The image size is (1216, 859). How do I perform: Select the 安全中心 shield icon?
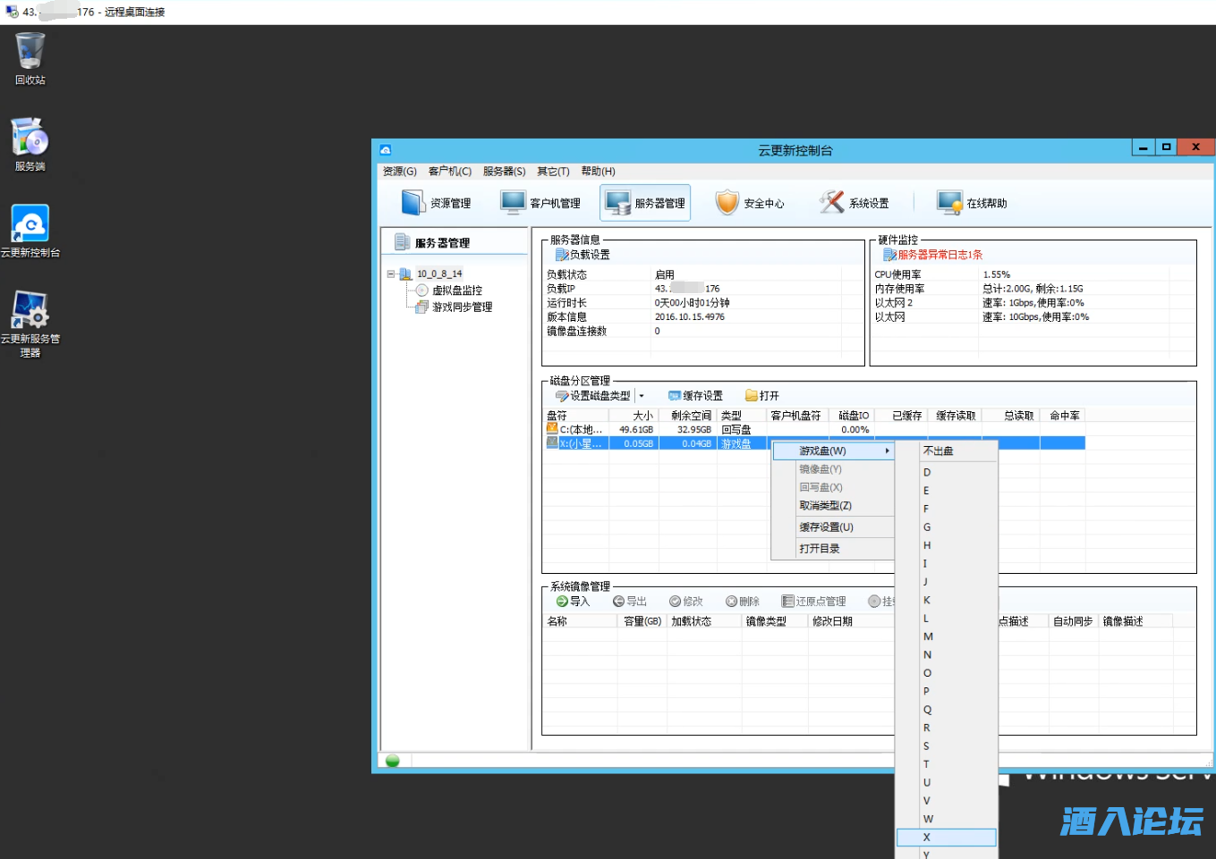[x=727, y=203]
